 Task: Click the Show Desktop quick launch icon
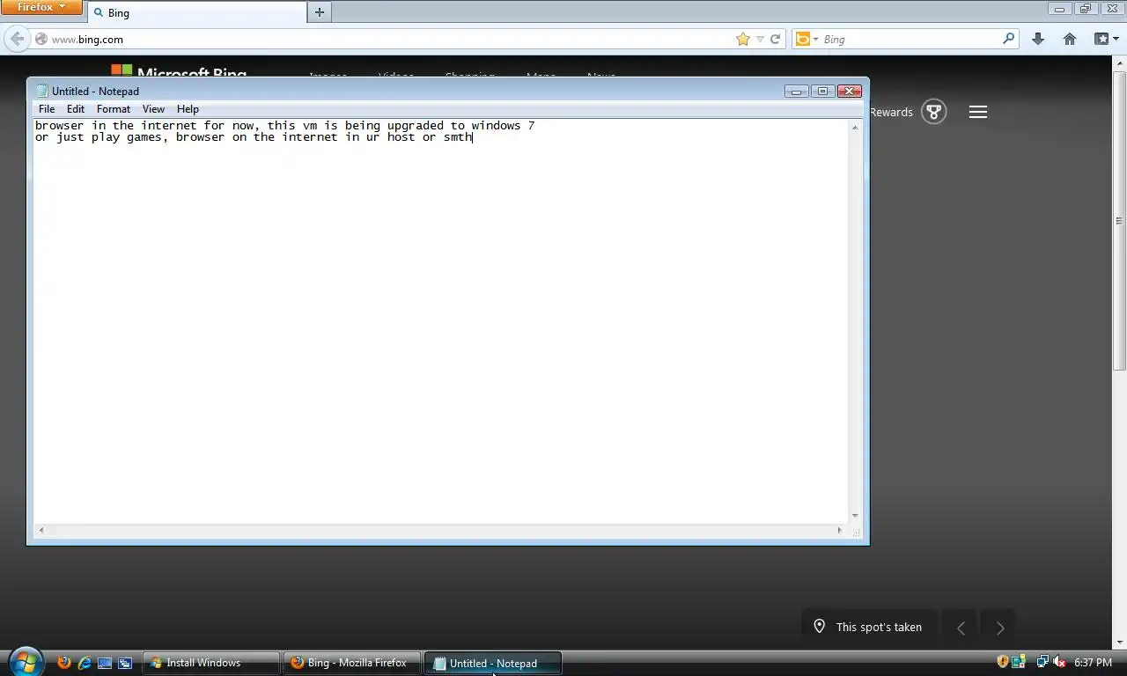point(105,663)
